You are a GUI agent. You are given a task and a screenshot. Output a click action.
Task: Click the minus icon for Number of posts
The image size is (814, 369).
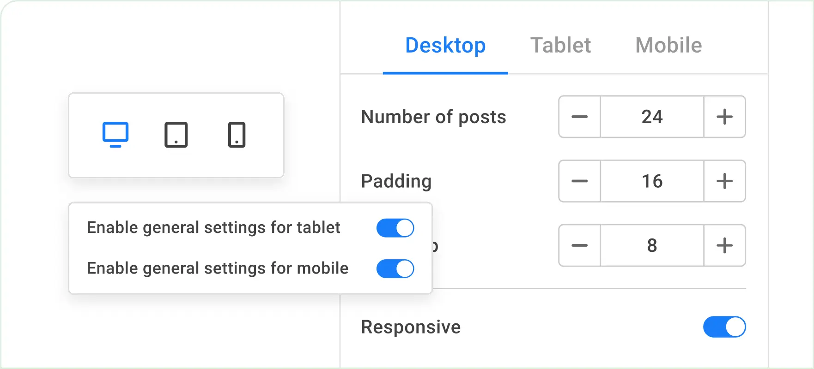pyautogui.click(x=579, y=117)
